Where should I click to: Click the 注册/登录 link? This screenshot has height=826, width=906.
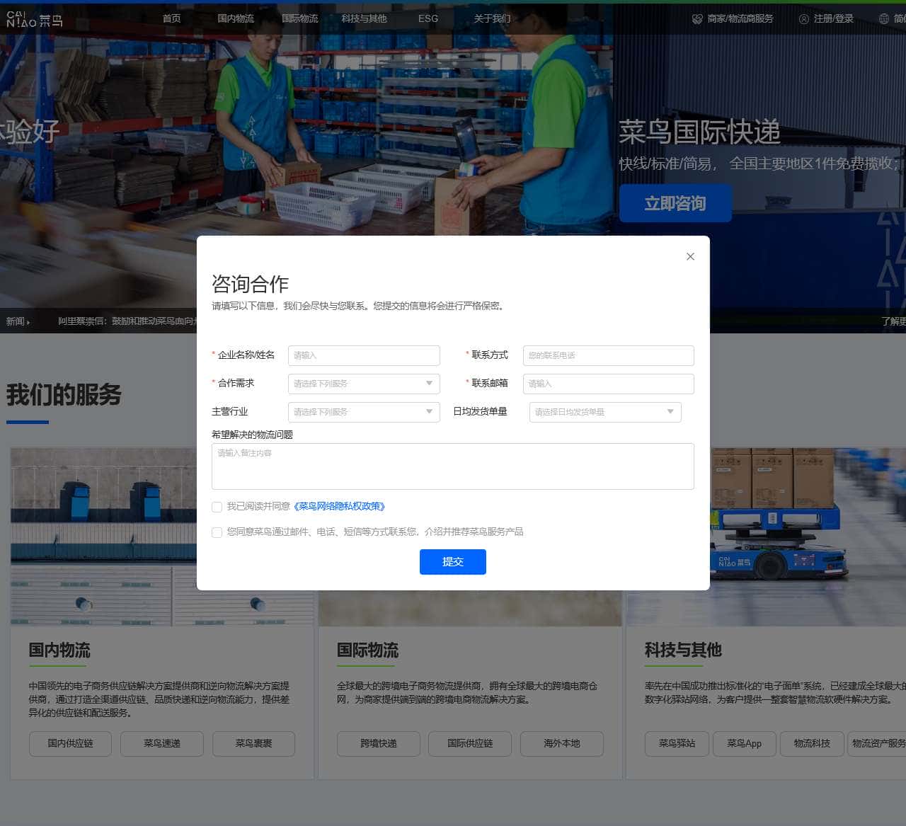(834, 19)
